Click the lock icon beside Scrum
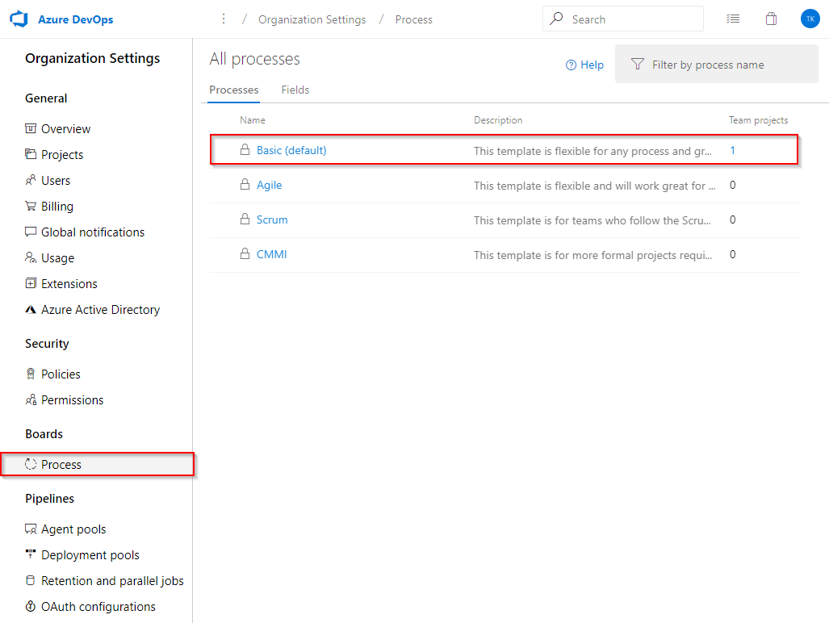Viewport: 829px width, 623px height. tap(245, 220)
